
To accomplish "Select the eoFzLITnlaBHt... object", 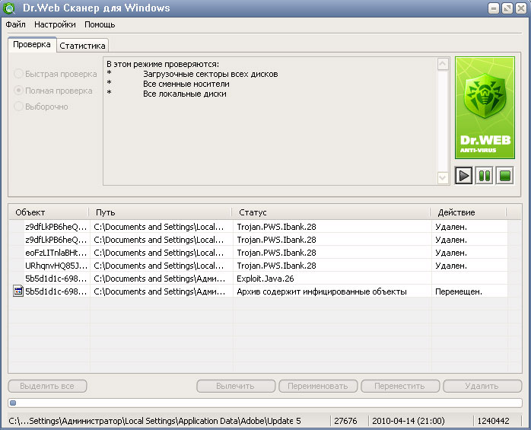I will click(x=56, y=253).
